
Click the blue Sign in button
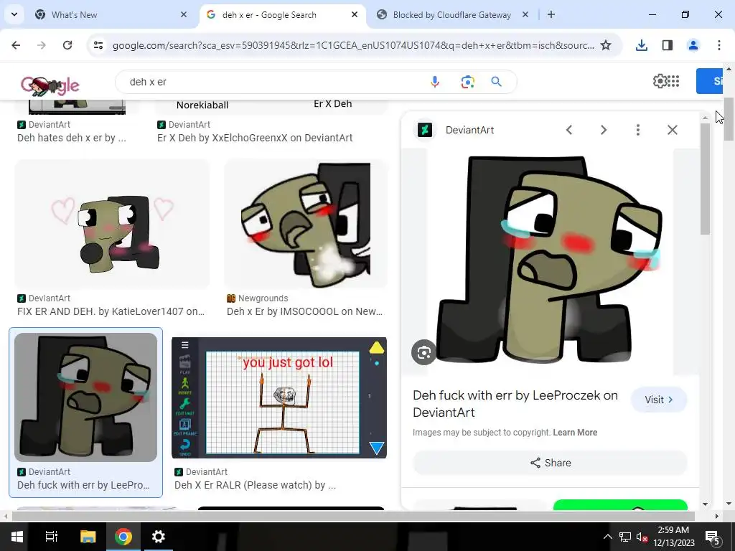coord(710,80)
